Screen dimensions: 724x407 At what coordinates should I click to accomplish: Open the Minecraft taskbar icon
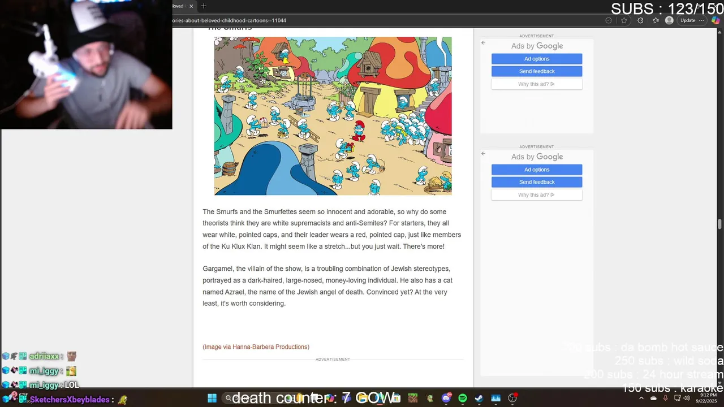(413, 398)
